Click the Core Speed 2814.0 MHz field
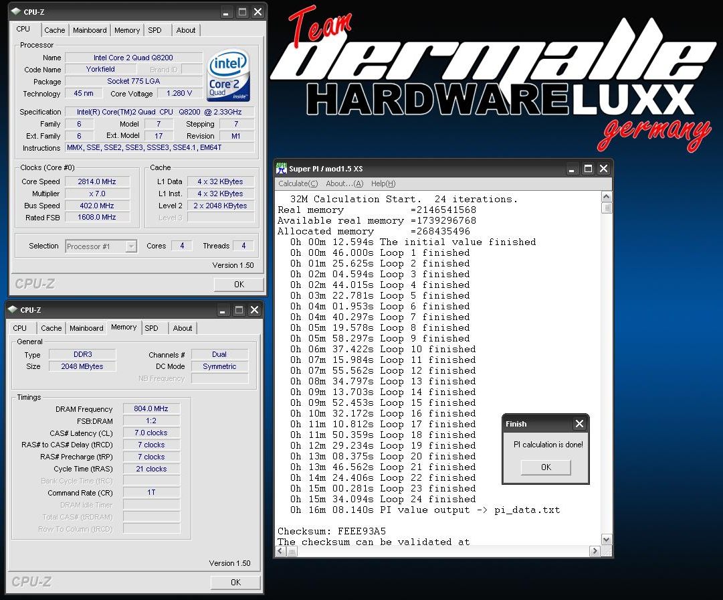 point(97,182)
